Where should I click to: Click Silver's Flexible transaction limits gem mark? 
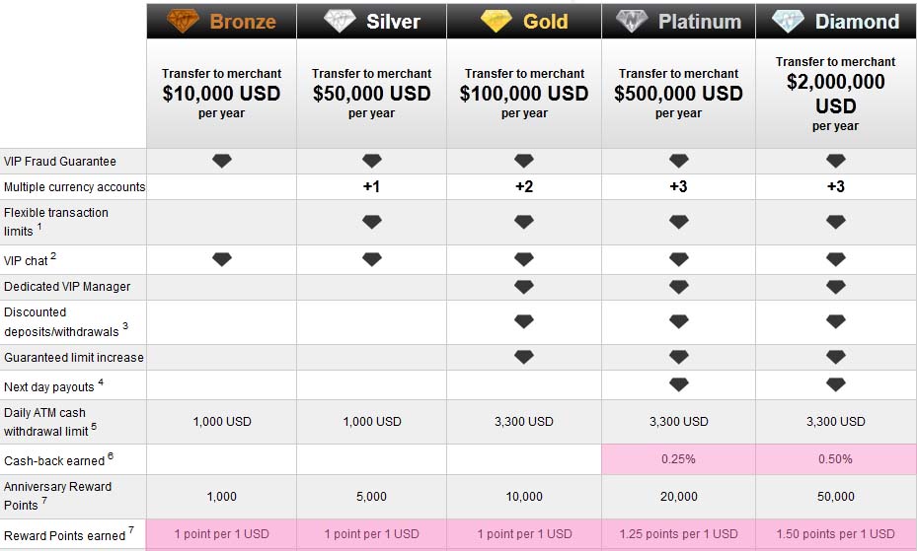pos(371,222)
